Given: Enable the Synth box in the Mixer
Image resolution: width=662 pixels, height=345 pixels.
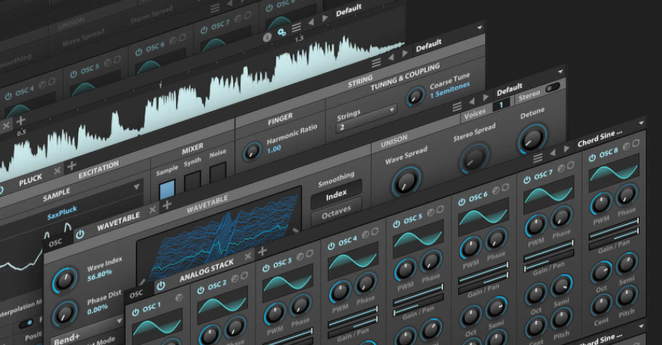Looking at the screenshot, I should (193, 181).
